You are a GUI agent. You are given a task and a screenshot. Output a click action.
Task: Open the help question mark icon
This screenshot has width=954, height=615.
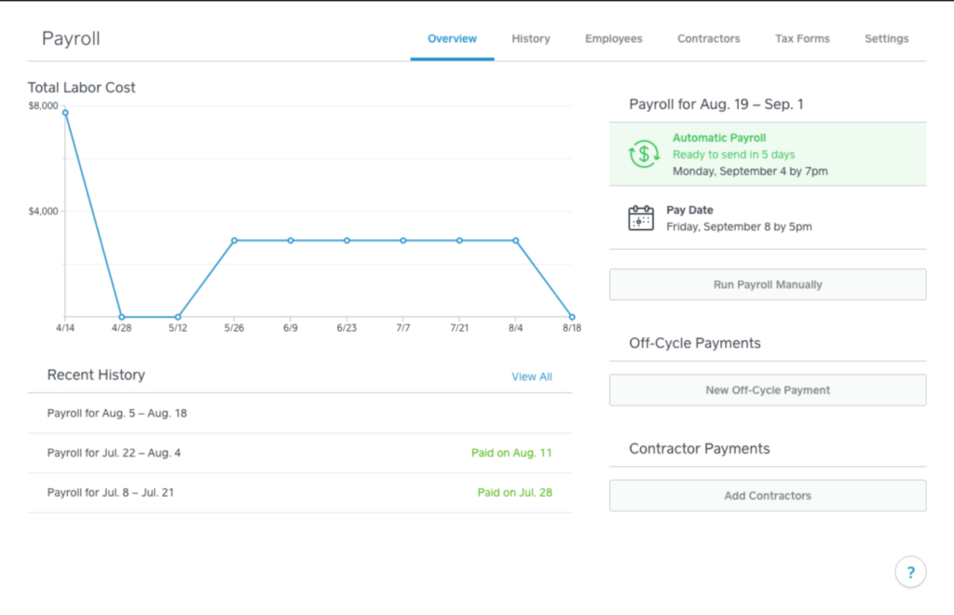pyautogui.click(x=910, y=571)
